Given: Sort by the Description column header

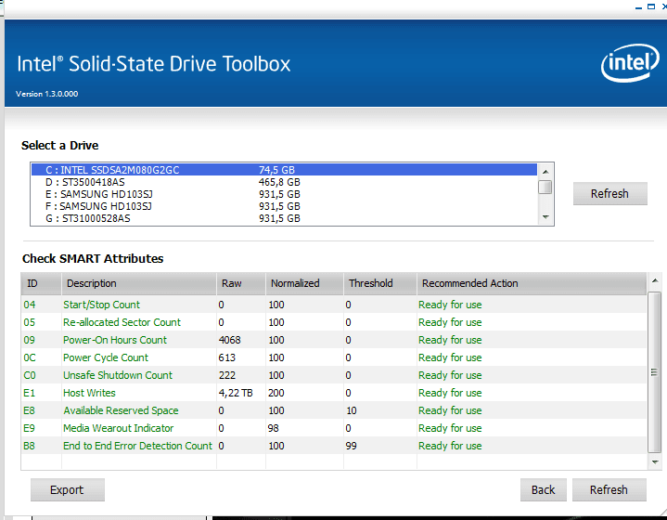Looking at the screenshot, I should click(139, 283).
